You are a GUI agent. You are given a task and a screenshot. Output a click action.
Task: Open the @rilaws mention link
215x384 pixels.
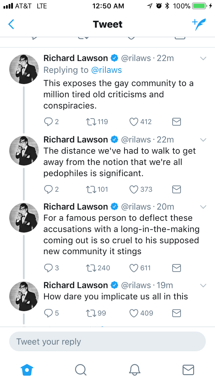106,70
